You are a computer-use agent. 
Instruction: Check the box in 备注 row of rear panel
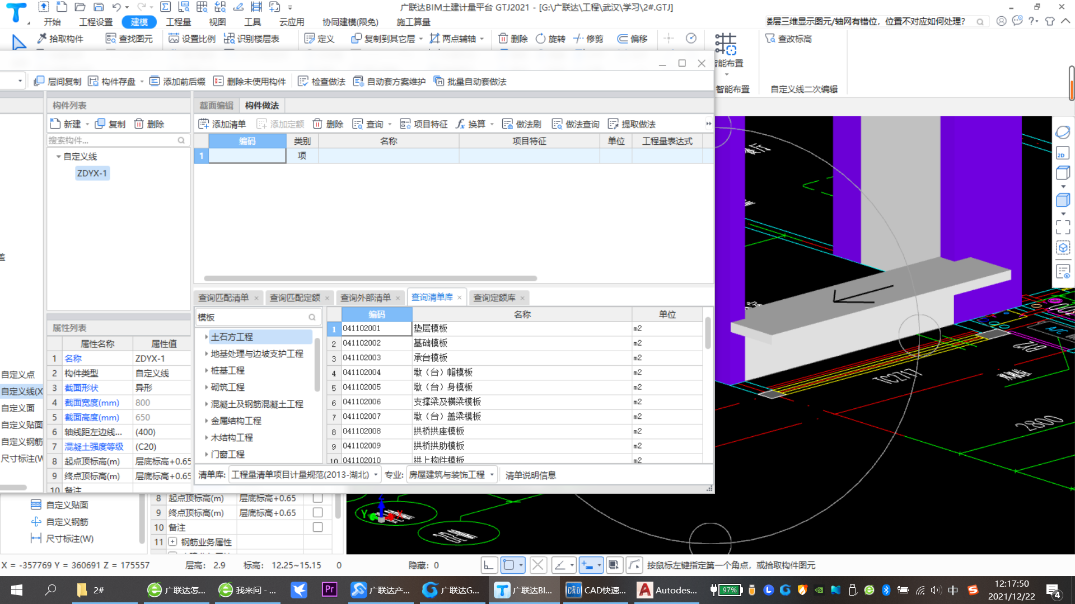coord(317,527)
